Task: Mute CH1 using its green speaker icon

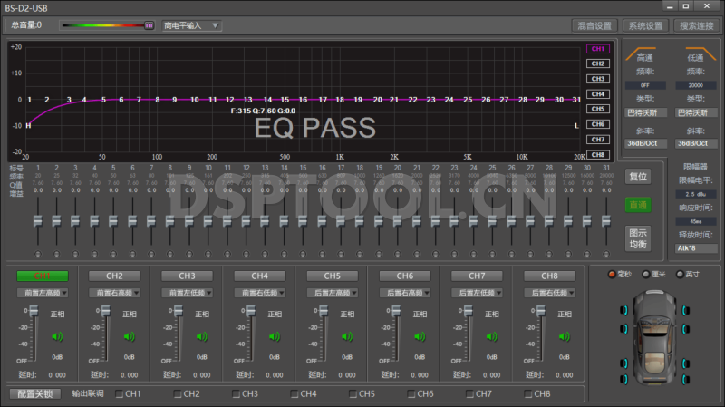Action: coord(56,336)
